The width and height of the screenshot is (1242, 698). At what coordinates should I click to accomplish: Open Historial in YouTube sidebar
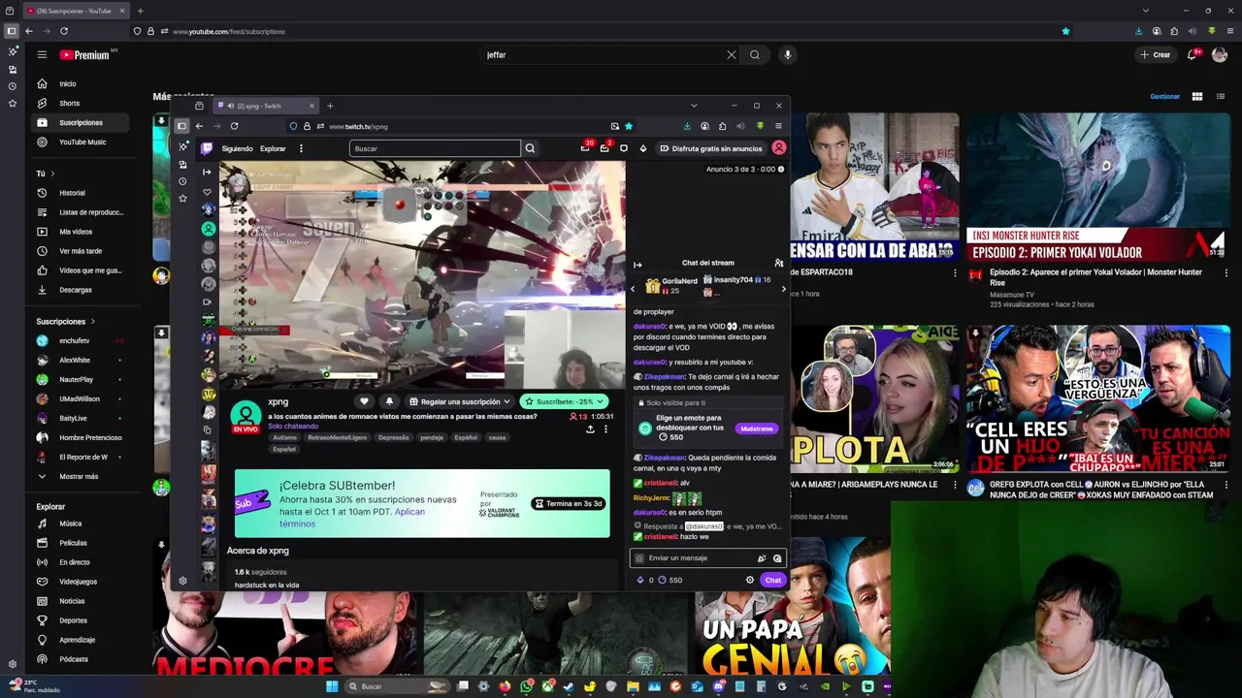point(81,193)
